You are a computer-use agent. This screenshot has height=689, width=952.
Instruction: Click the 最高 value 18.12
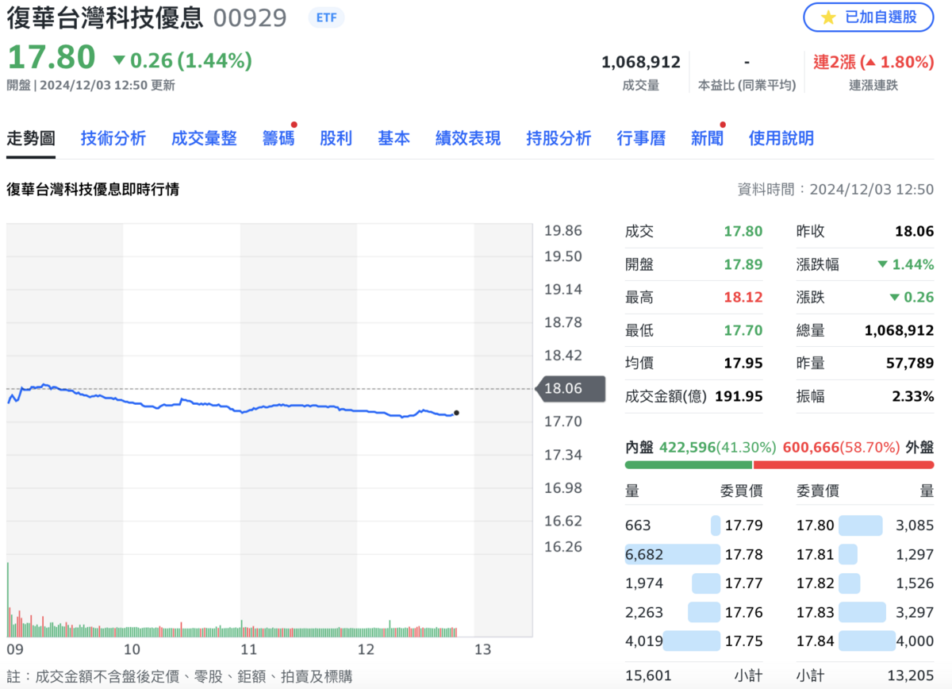pos(743,297)
